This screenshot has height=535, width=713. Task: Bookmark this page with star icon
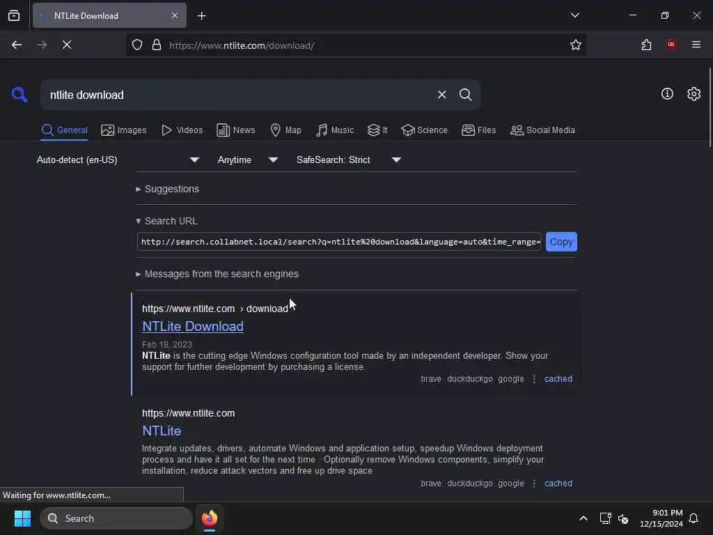pos(576,45)
